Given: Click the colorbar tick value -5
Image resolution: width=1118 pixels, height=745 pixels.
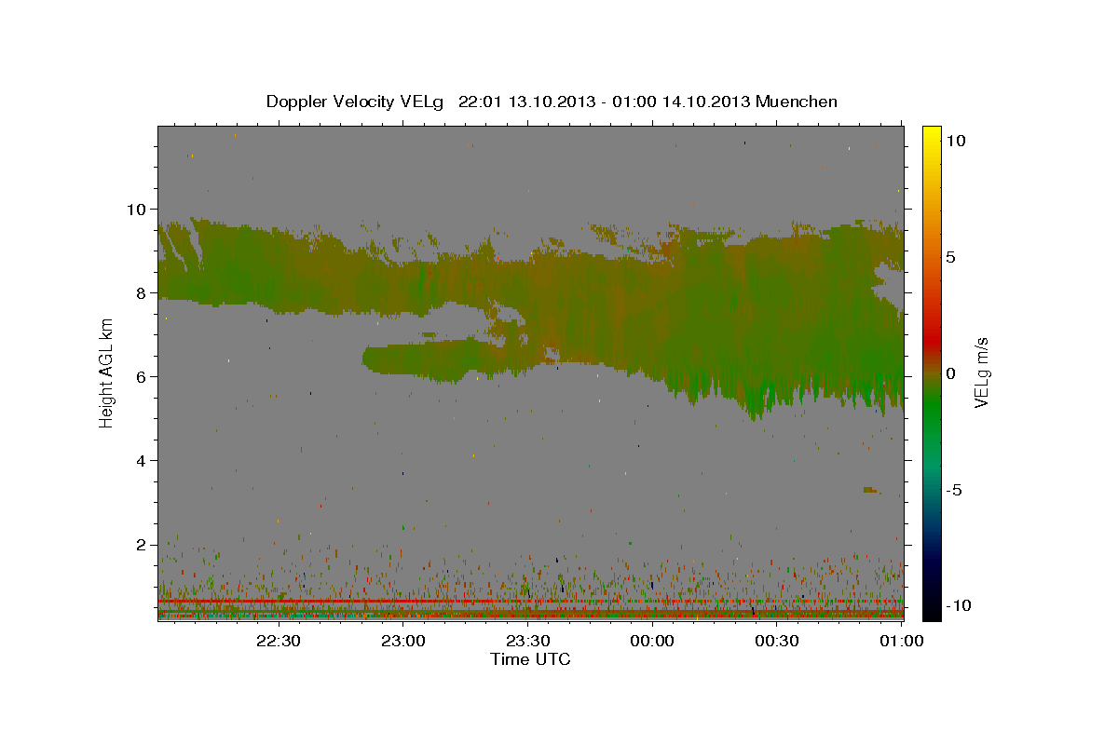Looking at the screenshot, I should click(x=956, y=490).
